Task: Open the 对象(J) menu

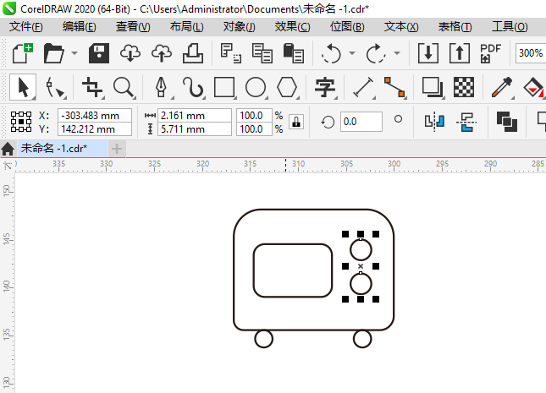Action: pos(239,27)
